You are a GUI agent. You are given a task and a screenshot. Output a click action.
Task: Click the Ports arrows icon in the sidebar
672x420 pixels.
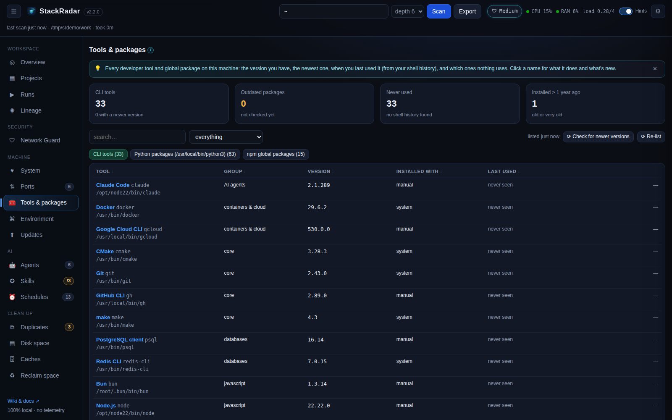click(x=12, y=186)
